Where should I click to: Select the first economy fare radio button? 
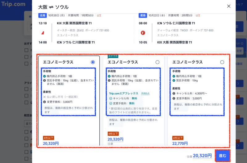(x=93, y=62)
